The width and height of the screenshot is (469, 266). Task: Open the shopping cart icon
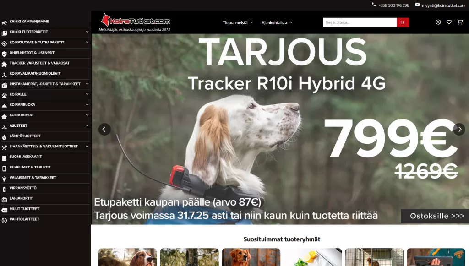460,22
